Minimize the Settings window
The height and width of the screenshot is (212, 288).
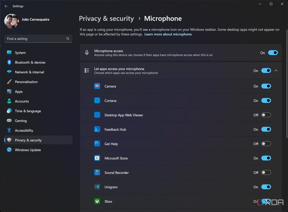[260, 4]
